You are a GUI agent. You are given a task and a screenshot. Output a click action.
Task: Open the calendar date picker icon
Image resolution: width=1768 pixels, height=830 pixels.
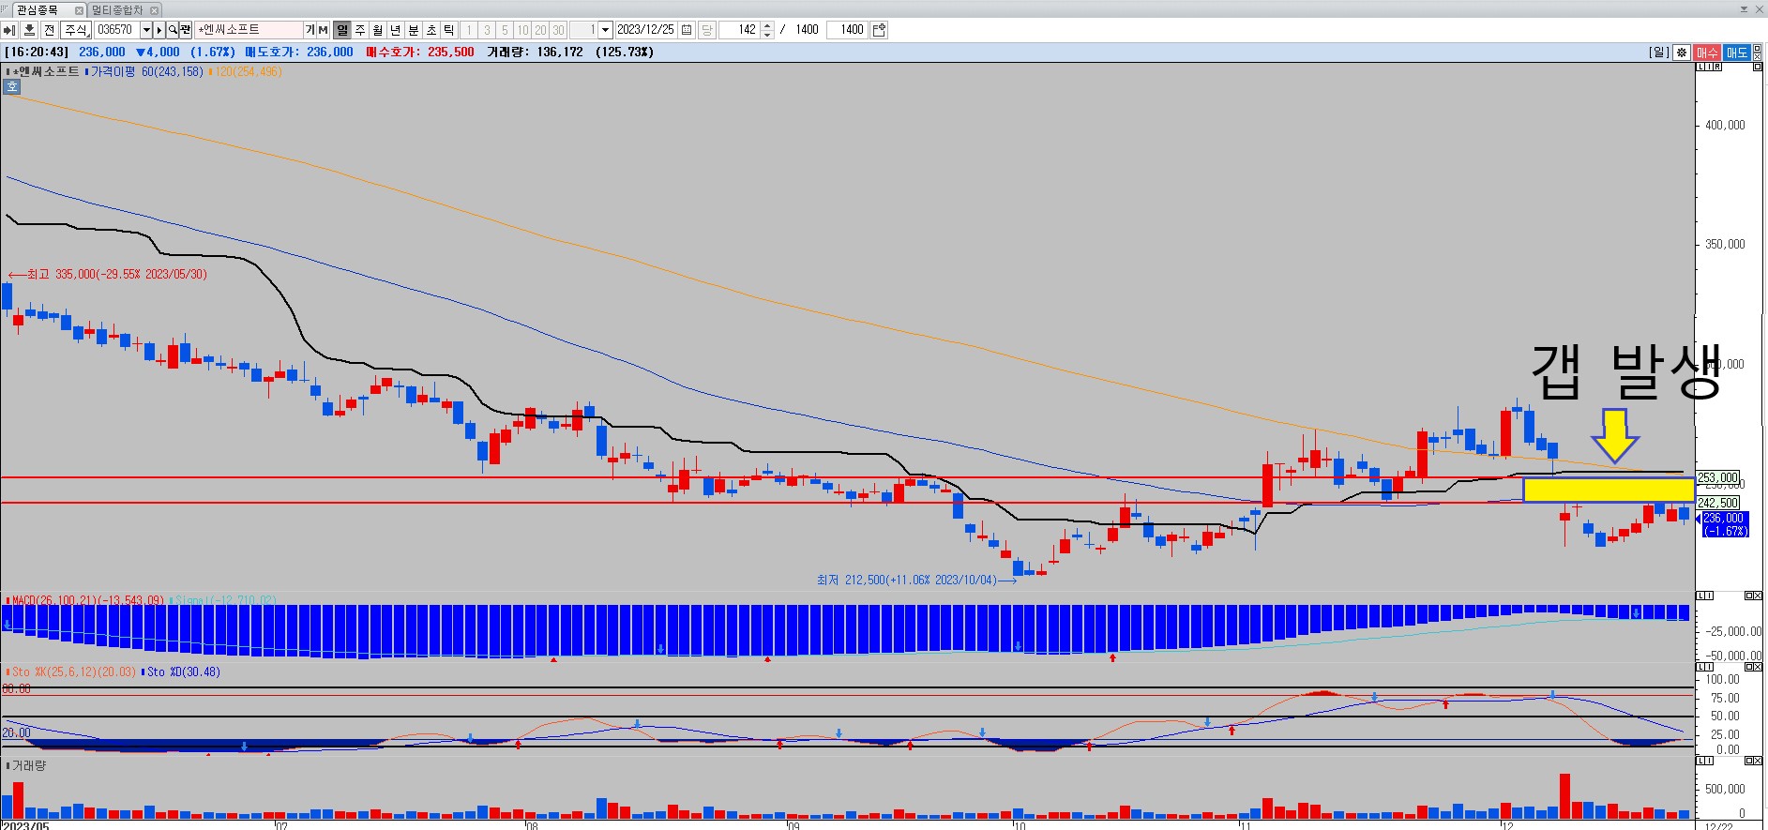pos(687,30)
